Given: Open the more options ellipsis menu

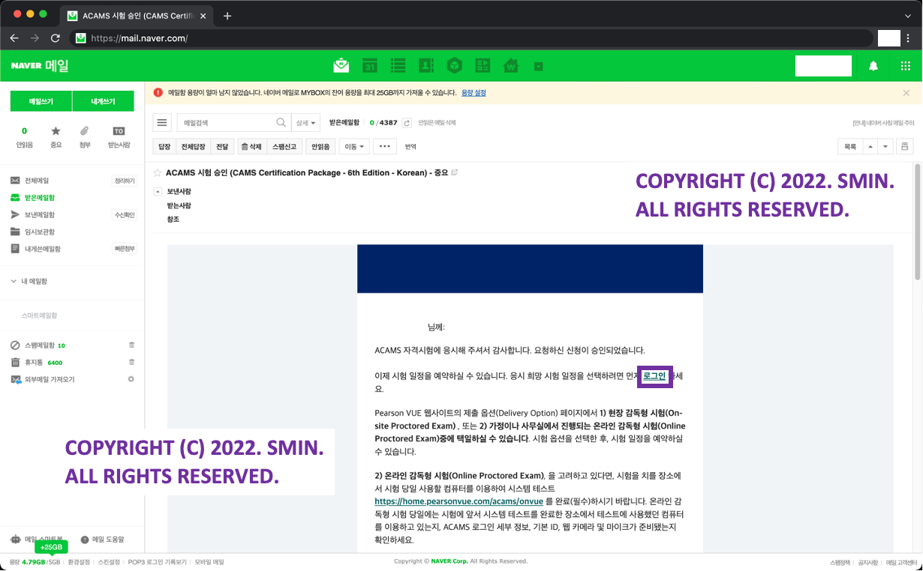Looking at the screenshot, I should tap(386, 147).
